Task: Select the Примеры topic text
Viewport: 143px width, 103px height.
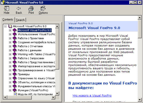Action: 24,74
